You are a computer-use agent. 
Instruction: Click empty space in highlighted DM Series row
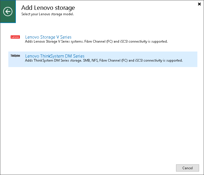(144, 56)
